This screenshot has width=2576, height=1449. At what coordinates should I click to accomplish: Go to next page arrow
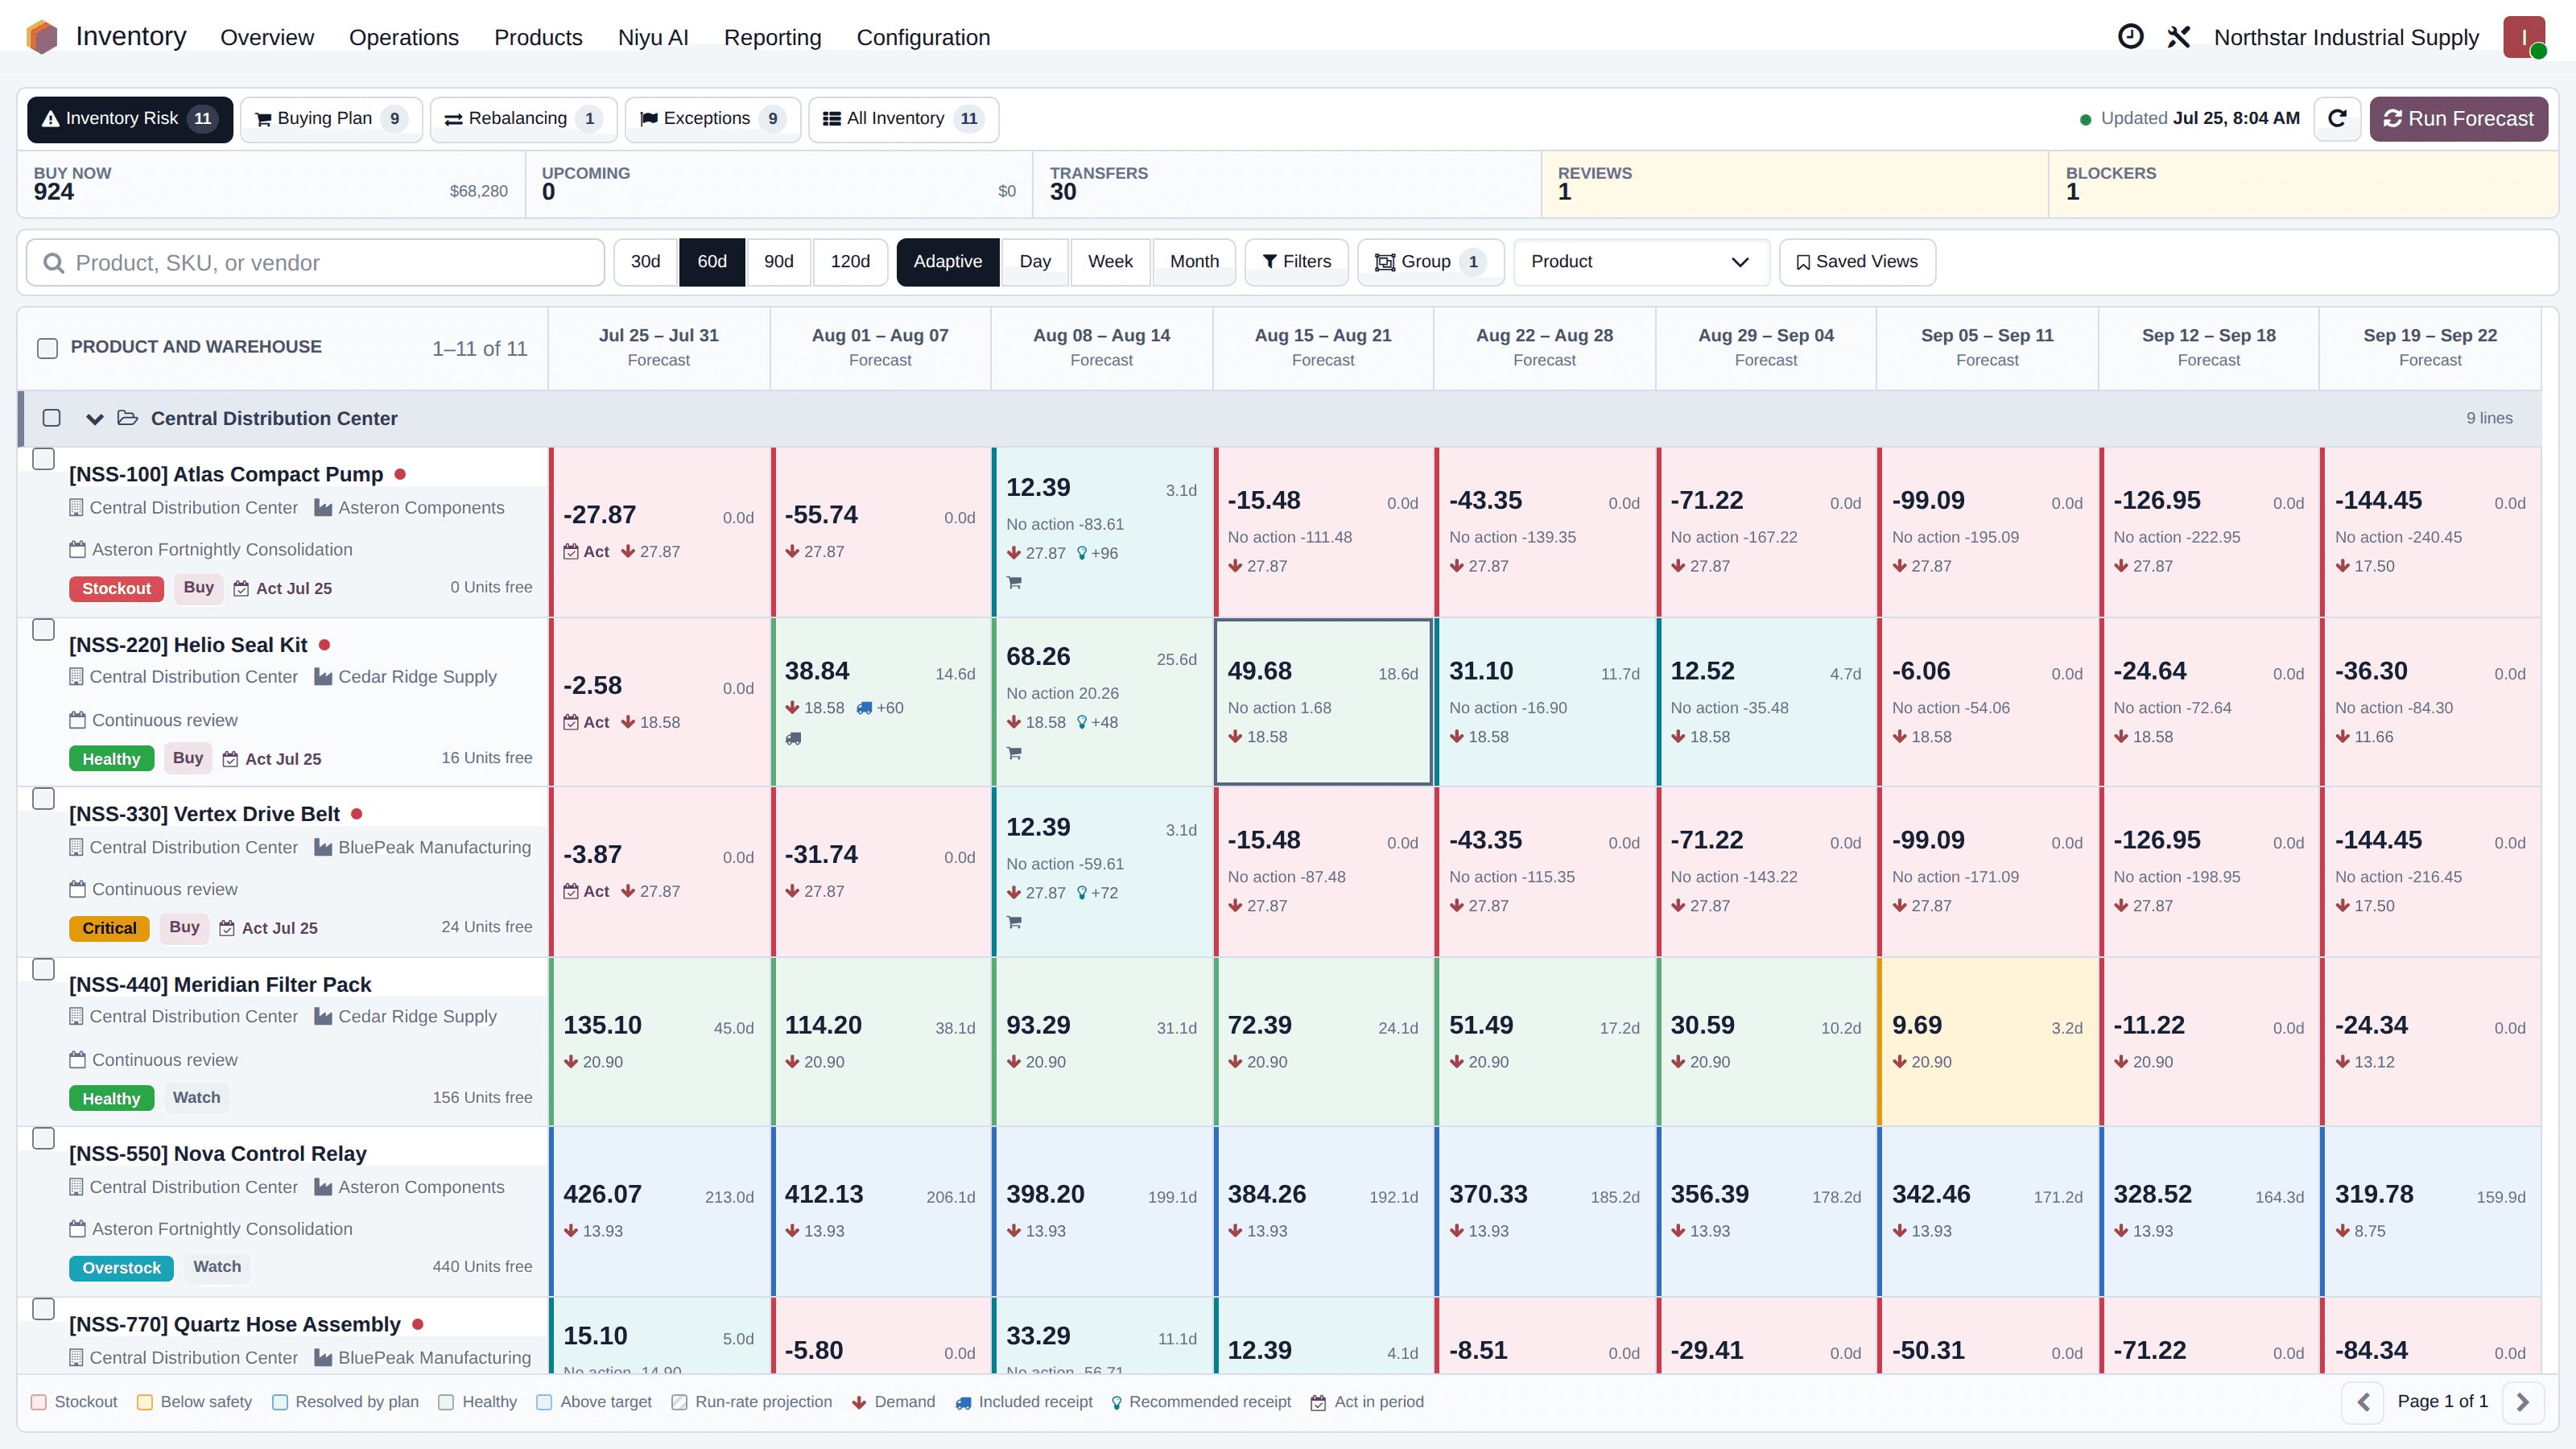pyautogui.click(x=2523, y=1402)
